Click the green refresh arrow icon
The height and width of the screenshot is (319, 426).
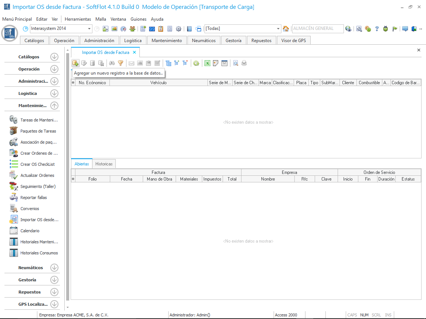click(x=196, y=63)
